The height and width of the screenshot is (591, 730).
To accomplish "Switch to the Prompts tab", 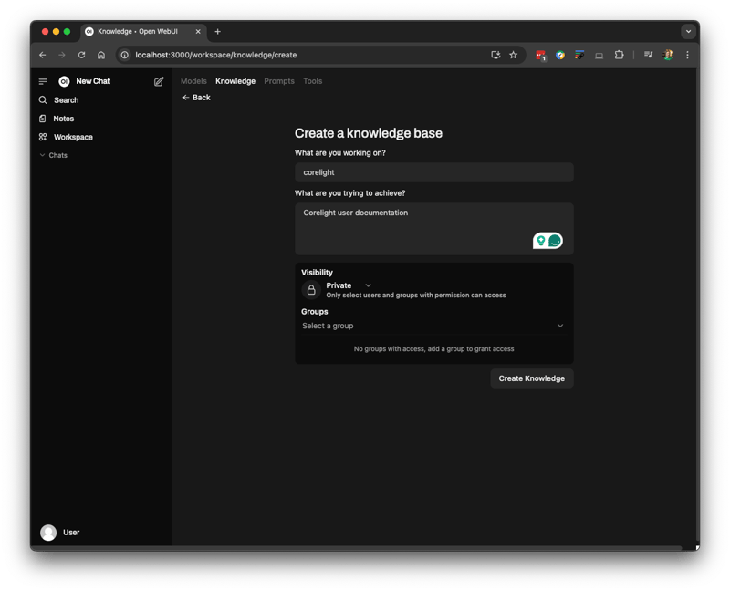I will [279, 81].
